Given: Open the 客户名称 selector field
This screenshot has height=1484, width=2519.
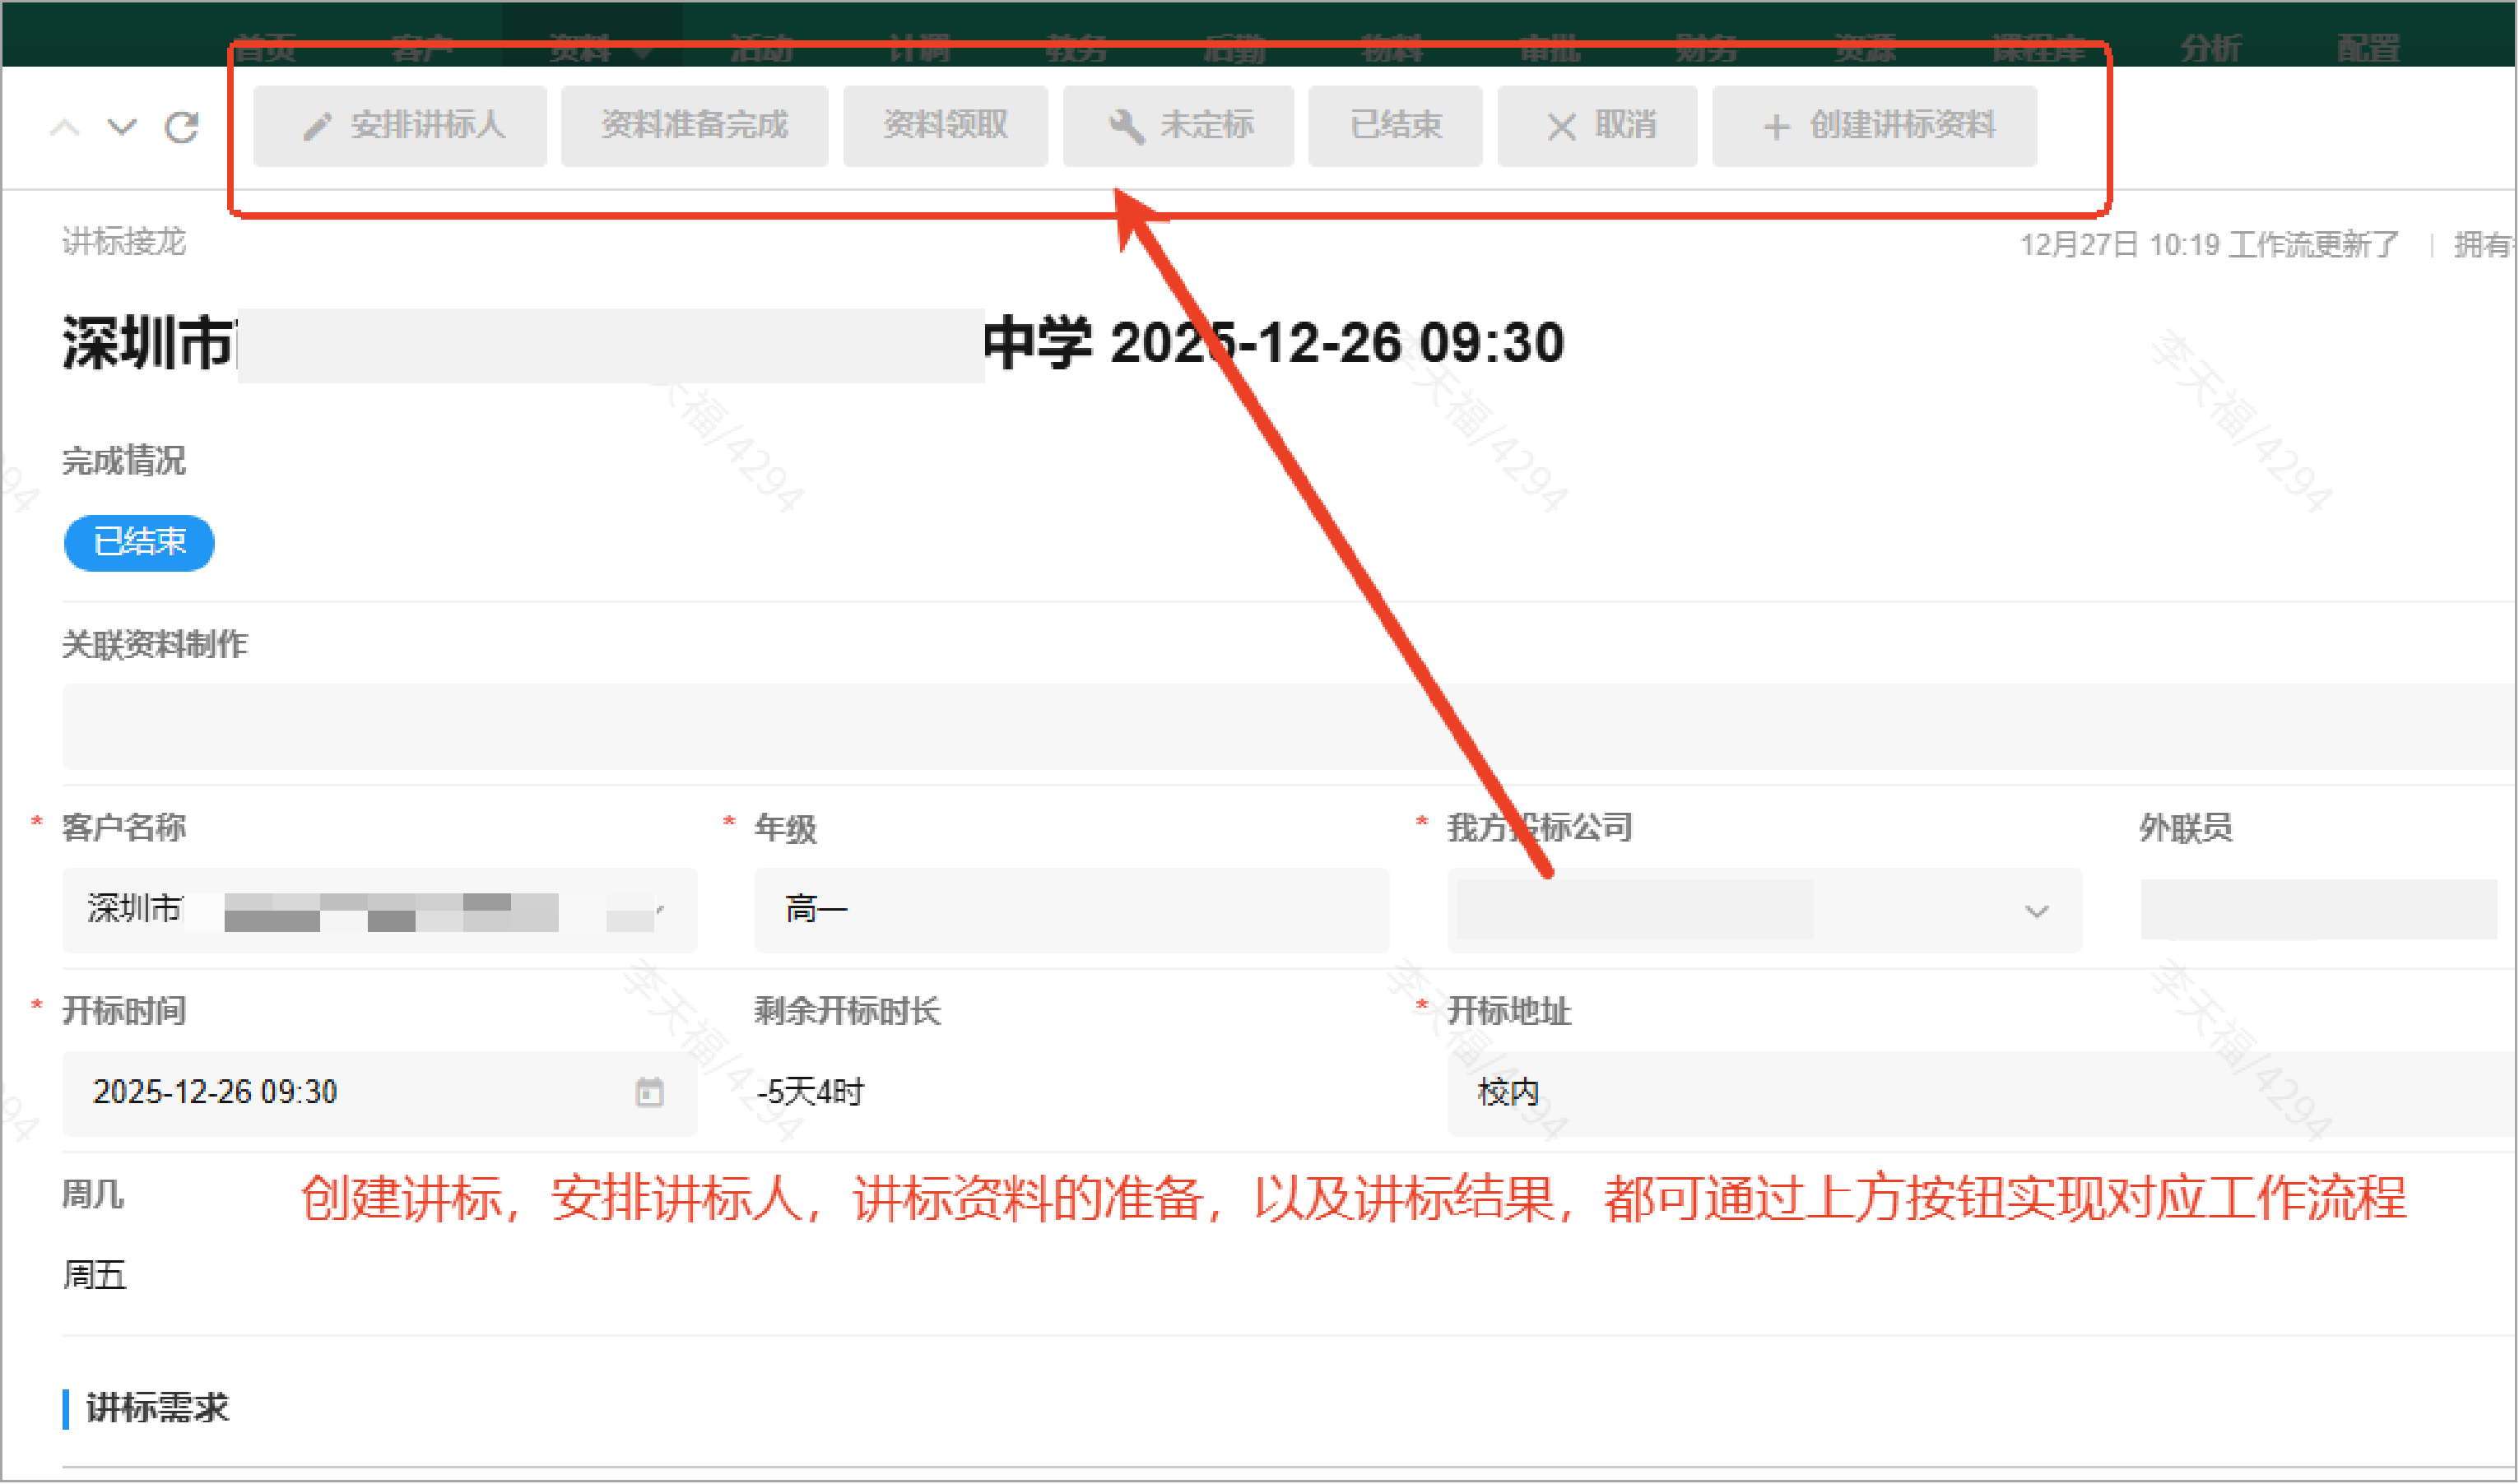Looking at the screenshot, I should 379,910.
